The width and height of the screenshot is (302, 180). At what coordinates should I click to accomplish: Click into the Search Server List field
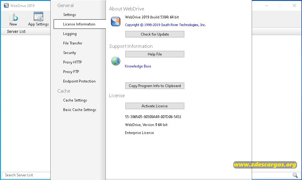coord(26,175)
